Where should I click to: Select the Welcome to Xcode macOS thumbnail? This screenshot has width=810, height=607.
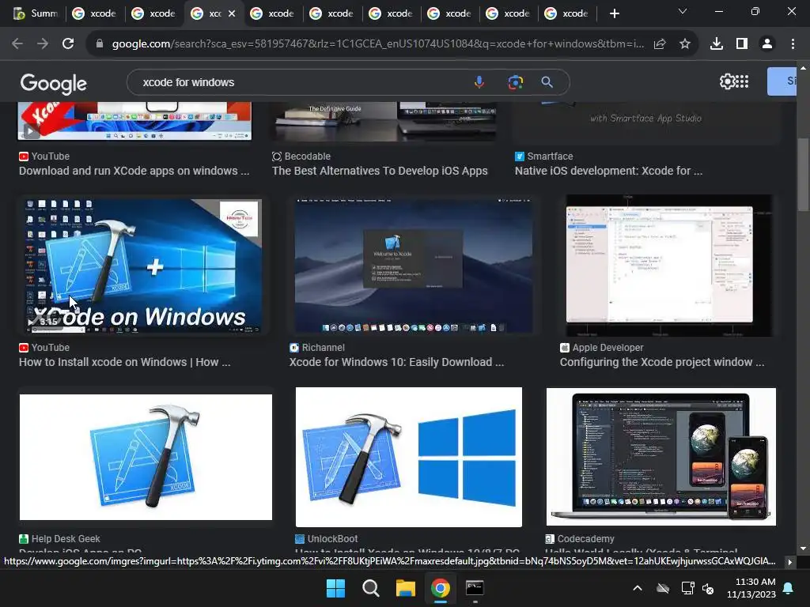[413, 266]
